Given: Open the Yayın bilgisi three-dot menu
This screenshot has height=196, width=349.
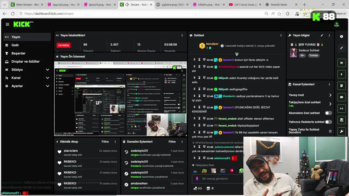Looking at the screenshot, I should coord(329,35).
